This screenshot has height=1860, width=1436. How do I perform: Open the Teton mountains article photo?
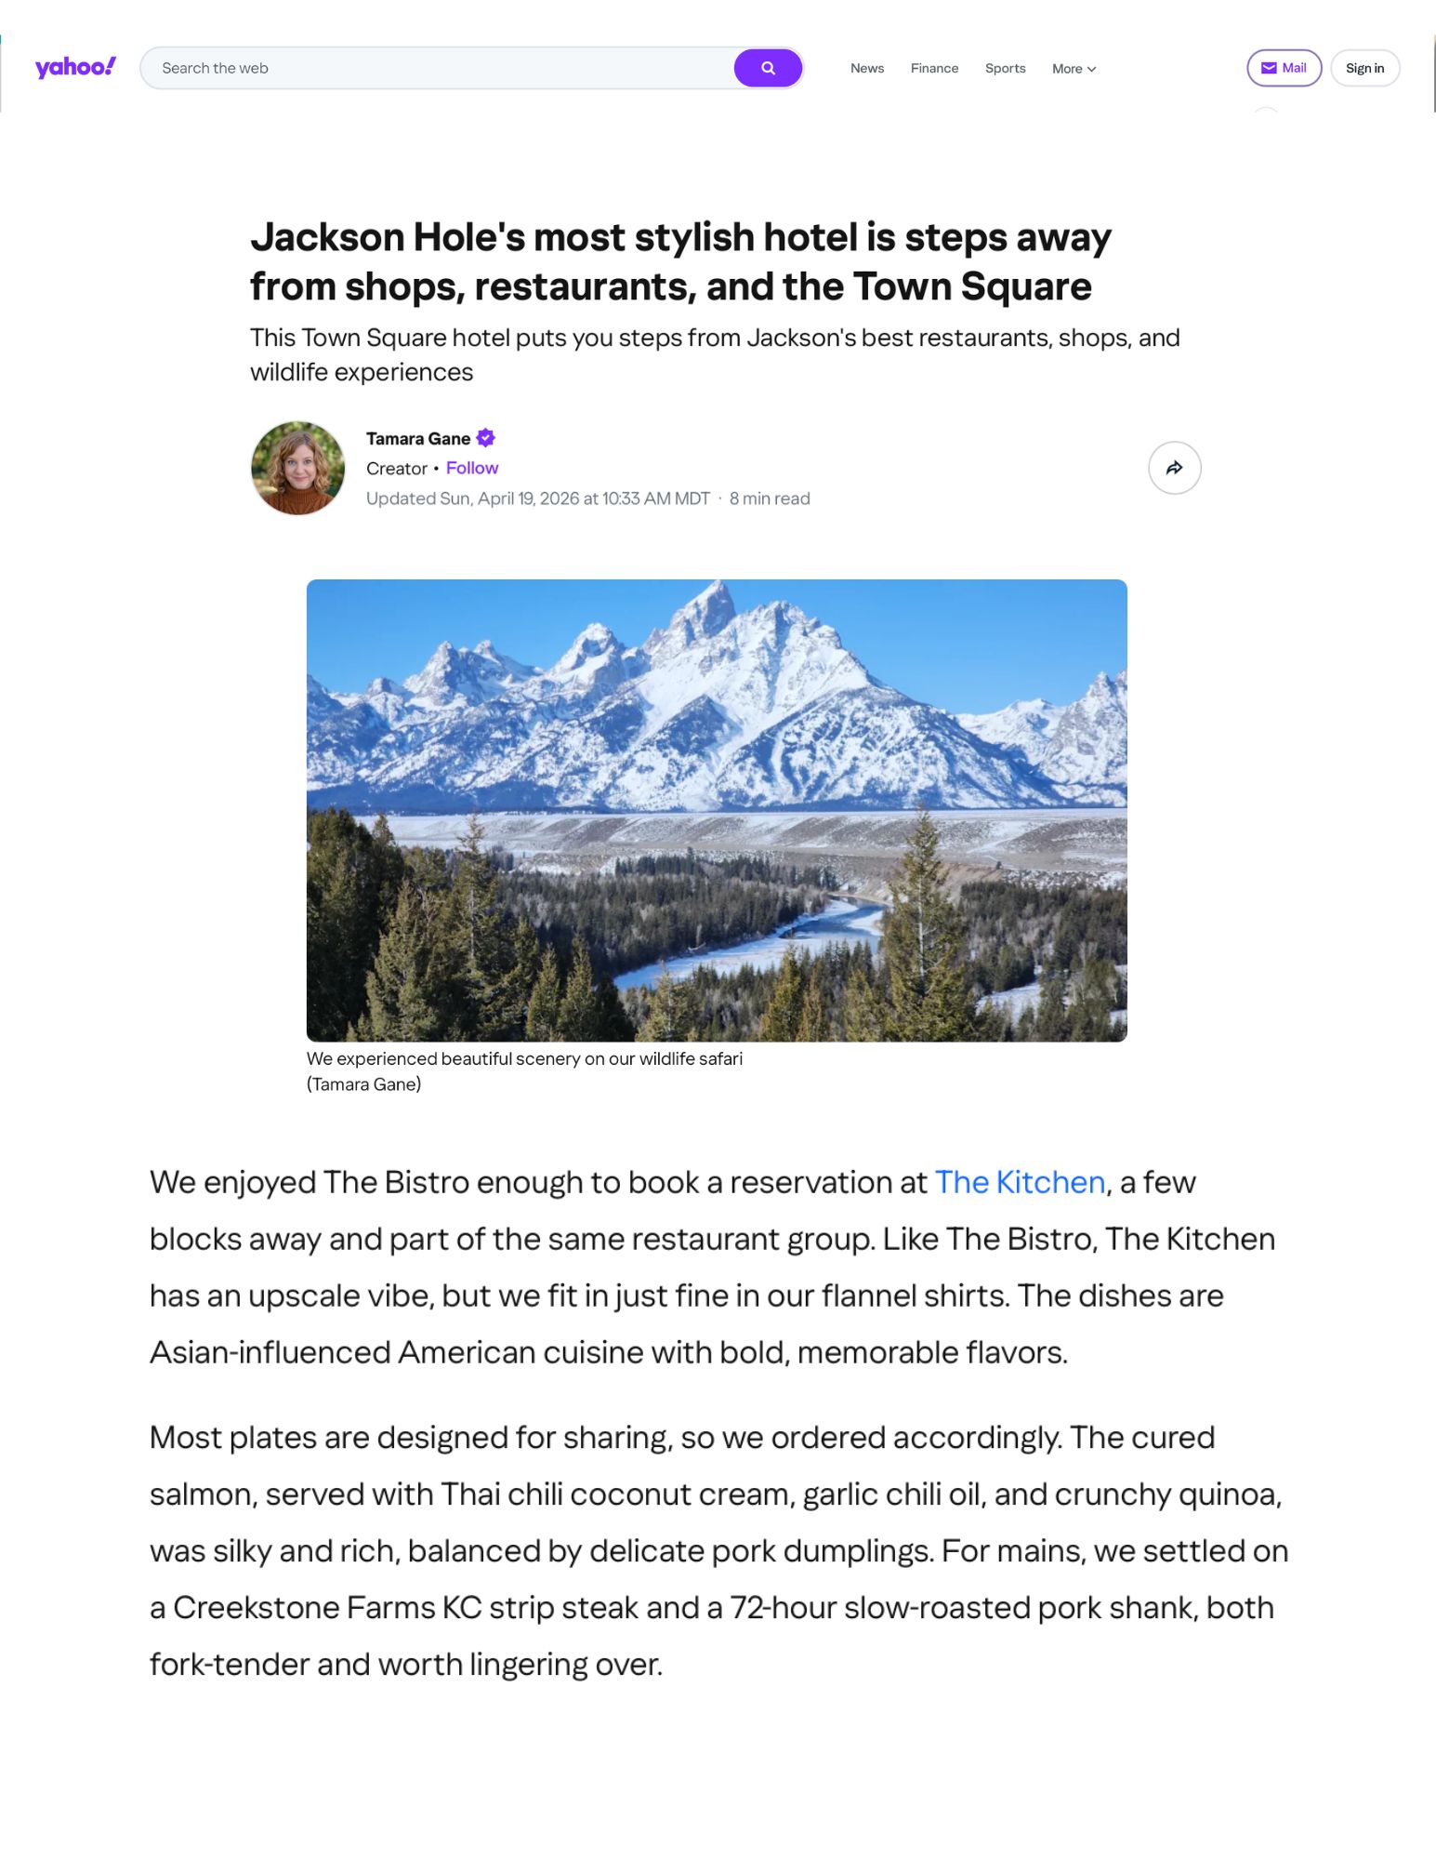[717, 810]
